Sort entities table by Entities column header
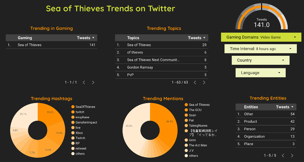 point(251,107)
